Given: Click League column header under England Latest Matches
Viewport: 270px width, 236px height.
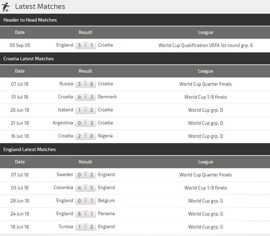Looking at the screenshot, I should tap(205, 162).
